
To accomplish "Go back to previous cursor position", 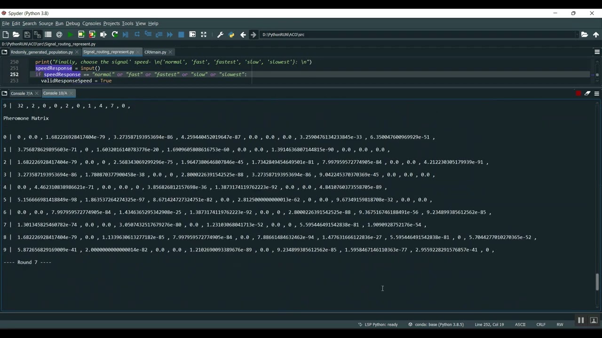I will [x=243, y=35].
